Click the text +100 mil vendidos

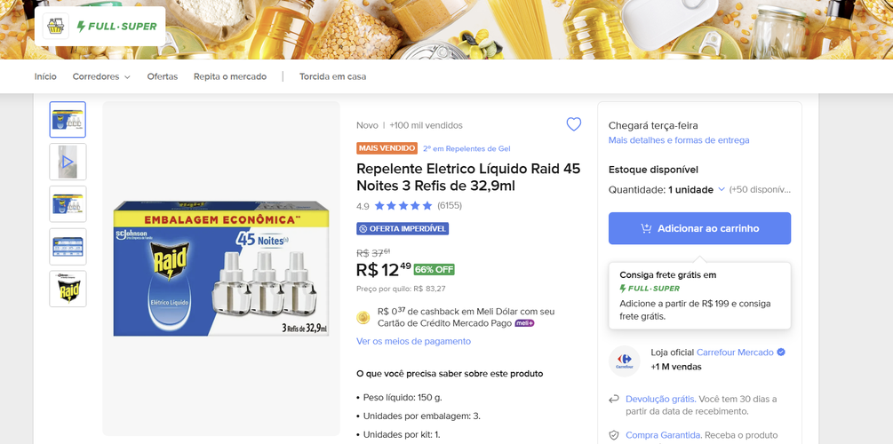click(426, 125)
